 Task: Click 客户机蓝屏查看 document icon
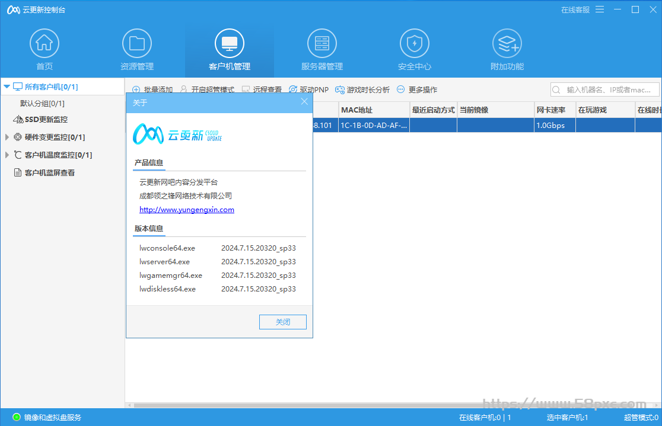pyautogui.click(x=18, y=172)
